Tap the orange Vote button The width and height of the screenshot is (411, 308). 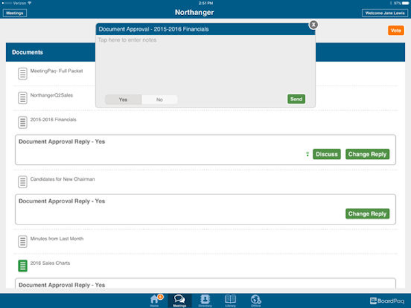tap(396, 30)
